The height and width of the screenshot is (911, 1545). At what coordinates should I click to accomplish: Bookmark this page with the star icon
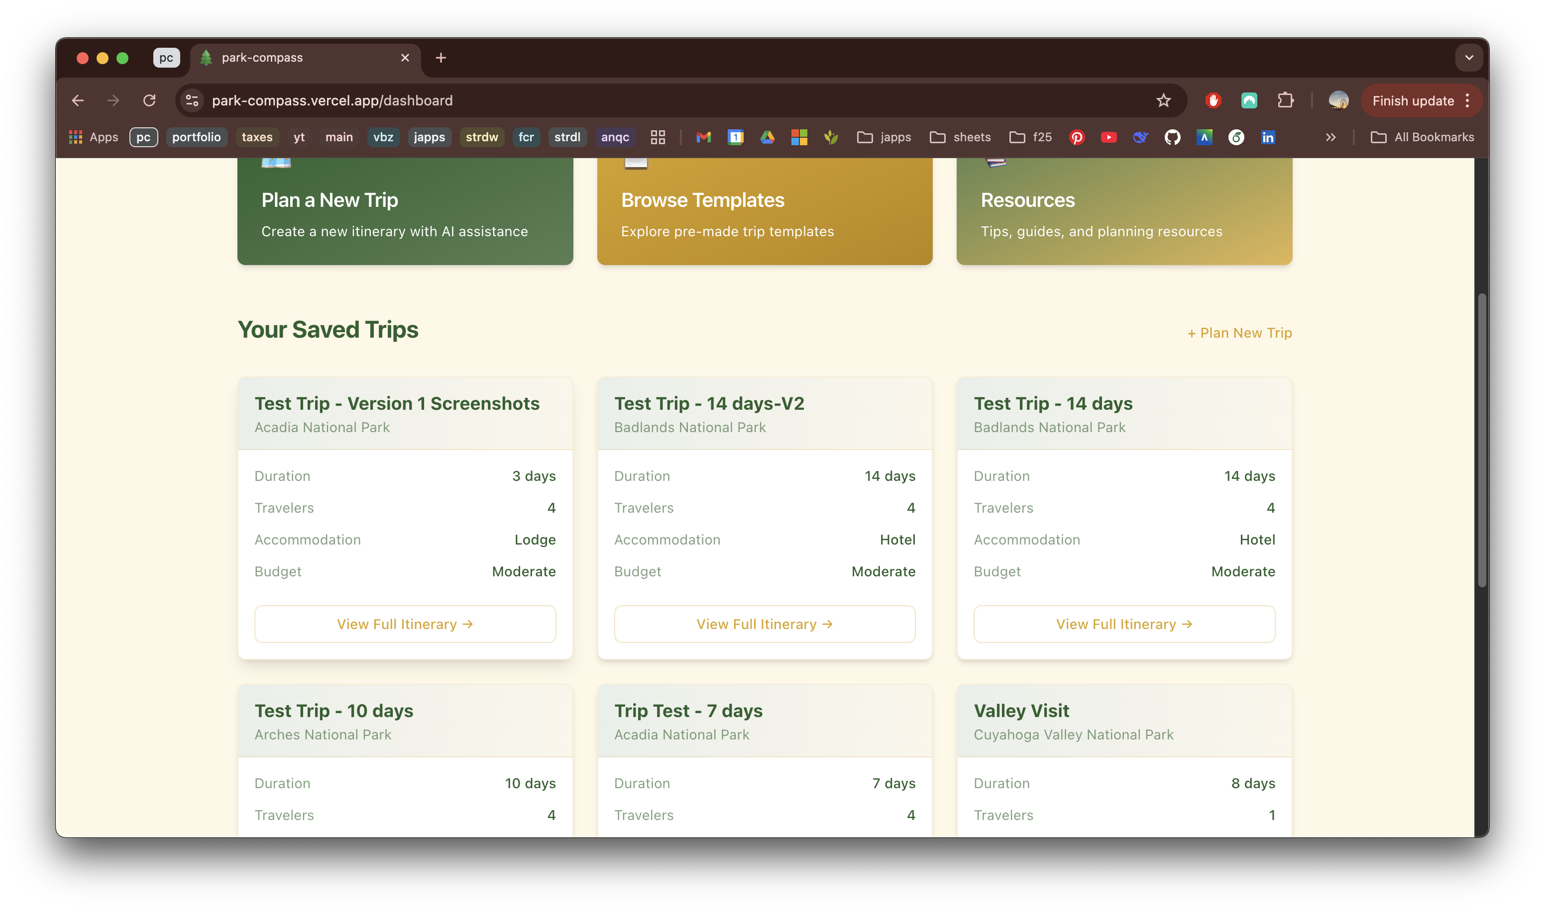click(x=1164, y=100)
